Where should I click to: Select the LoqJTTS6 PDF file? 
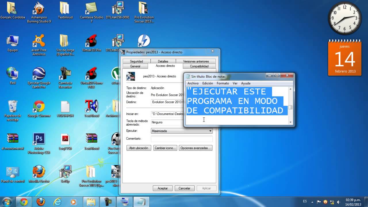[x=65, y=141]
